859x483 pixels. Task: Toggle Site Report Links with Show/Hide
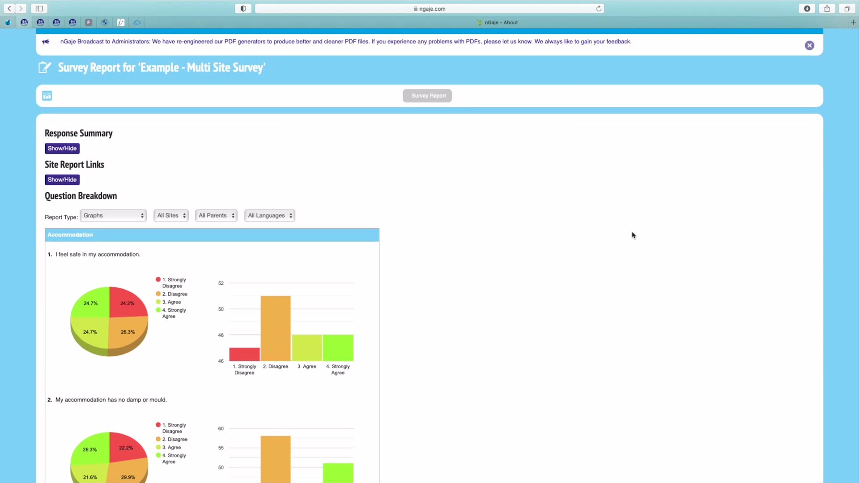click(x=62, y=180)
